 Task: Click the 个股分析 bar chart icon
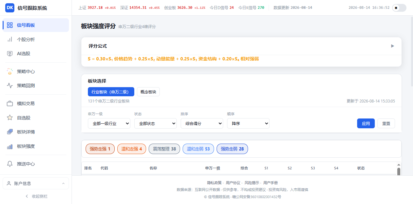point(10,39)
